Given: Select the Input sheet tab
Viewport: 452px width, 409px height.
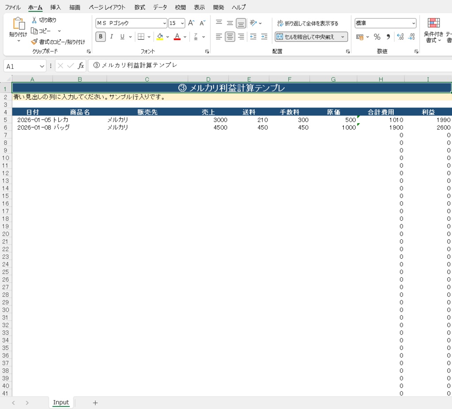Looking at the screenshot, I should coord(61,402).
